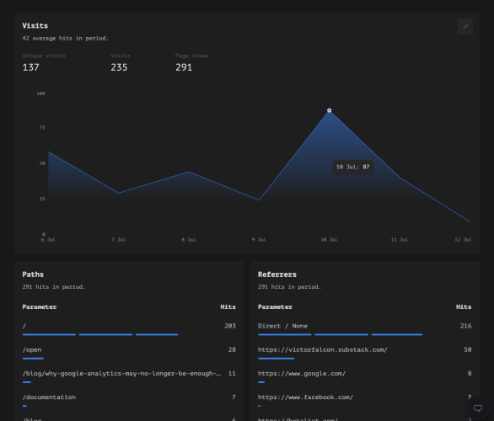Click the Referrers Hits column header
This screenshot has height=421, width=494.
(x=464, y=307)
